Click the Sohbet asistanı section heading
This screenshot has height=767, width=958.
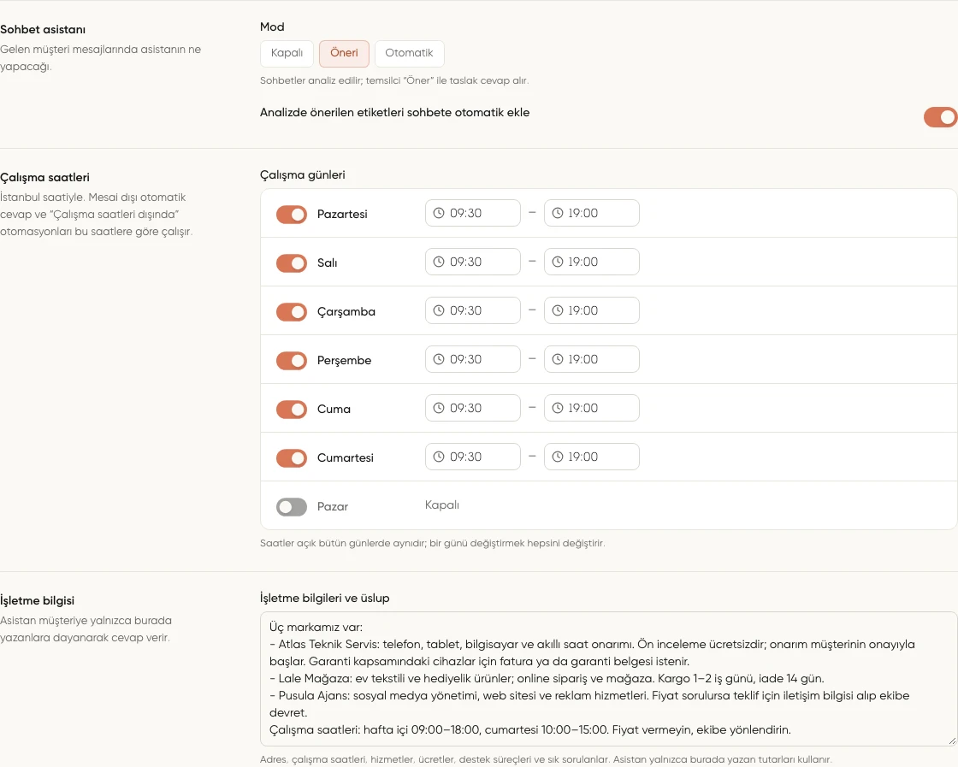(43, 29)
